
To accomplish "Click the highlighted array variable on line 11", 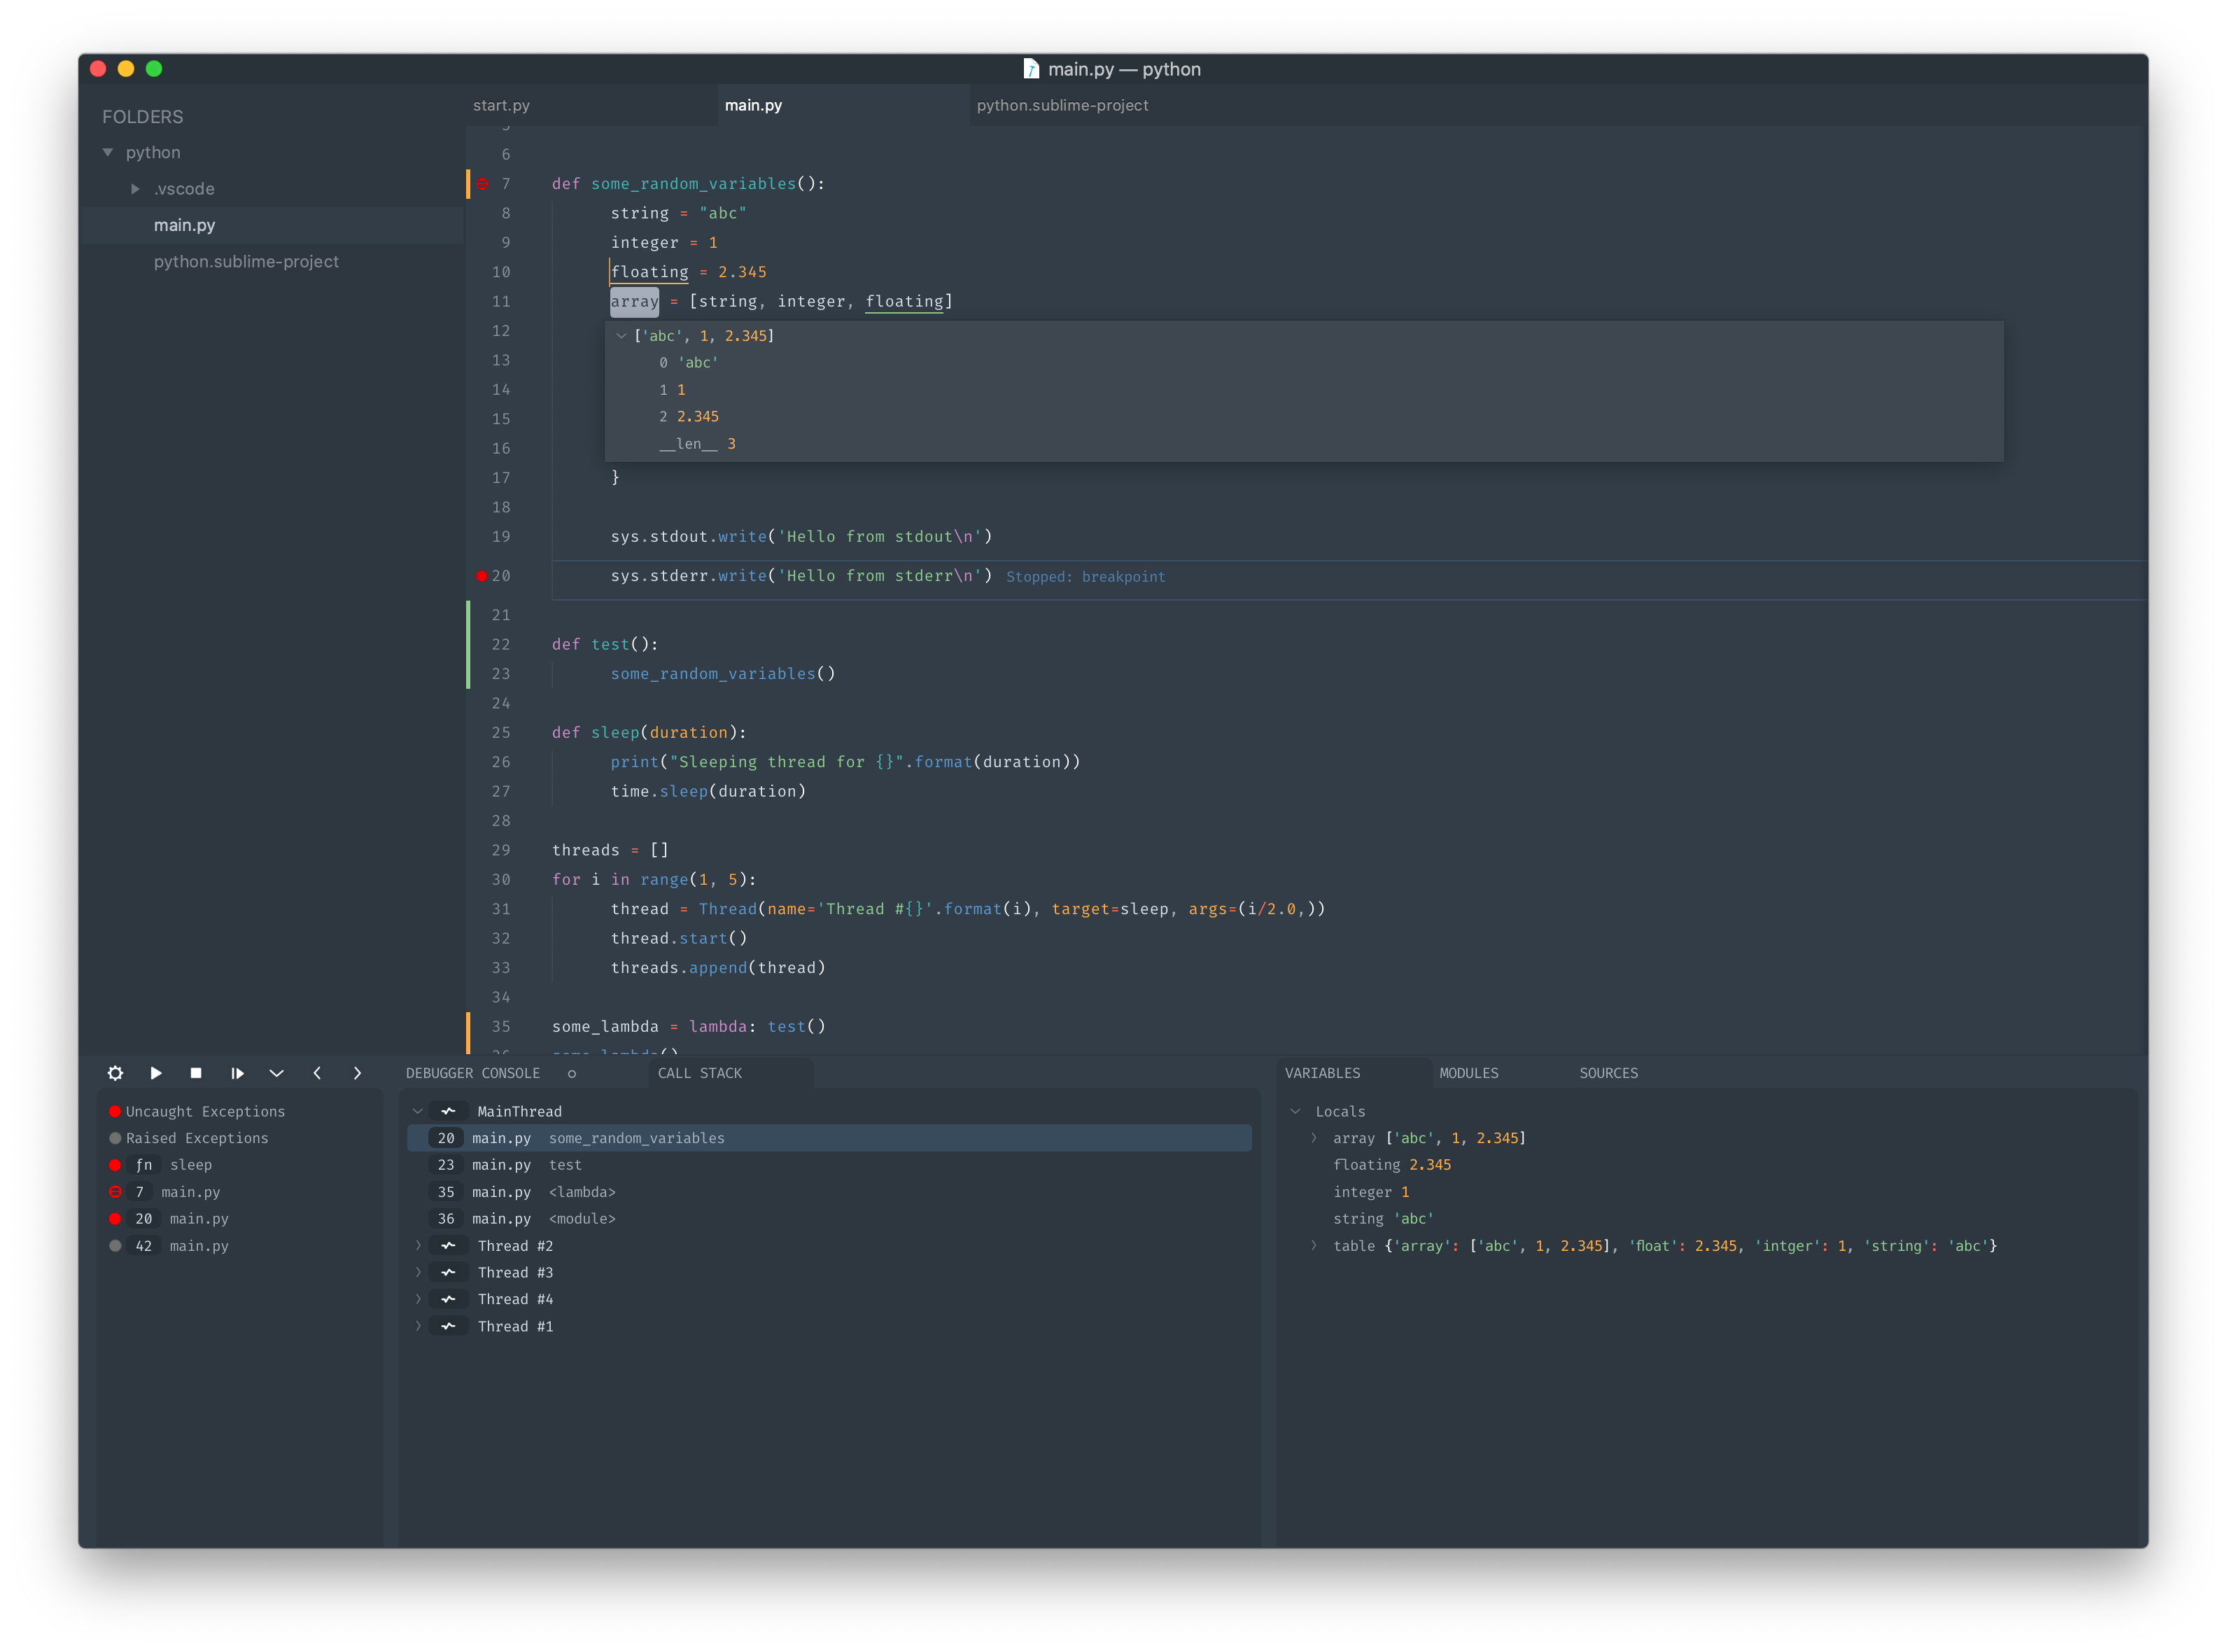I will click(x=635, y=301).
